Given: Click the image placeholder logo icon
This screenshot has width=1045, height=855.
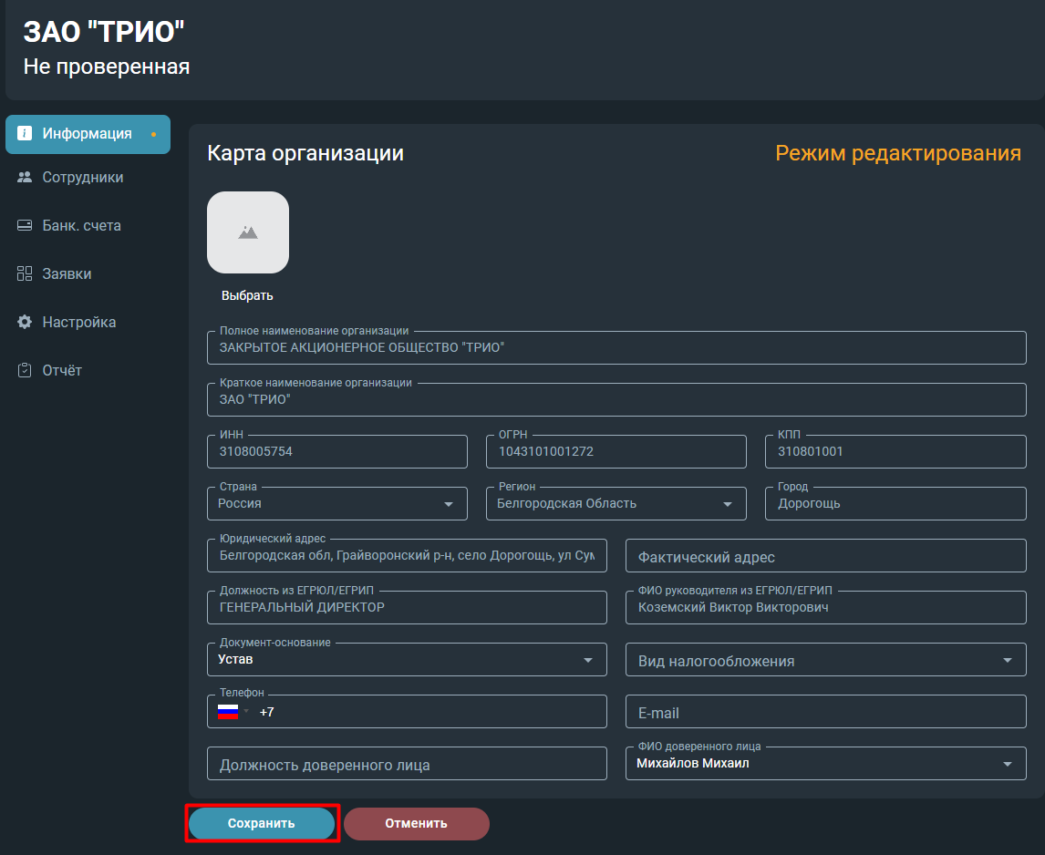Looking at the screenshot, I should tap(248, 232).
